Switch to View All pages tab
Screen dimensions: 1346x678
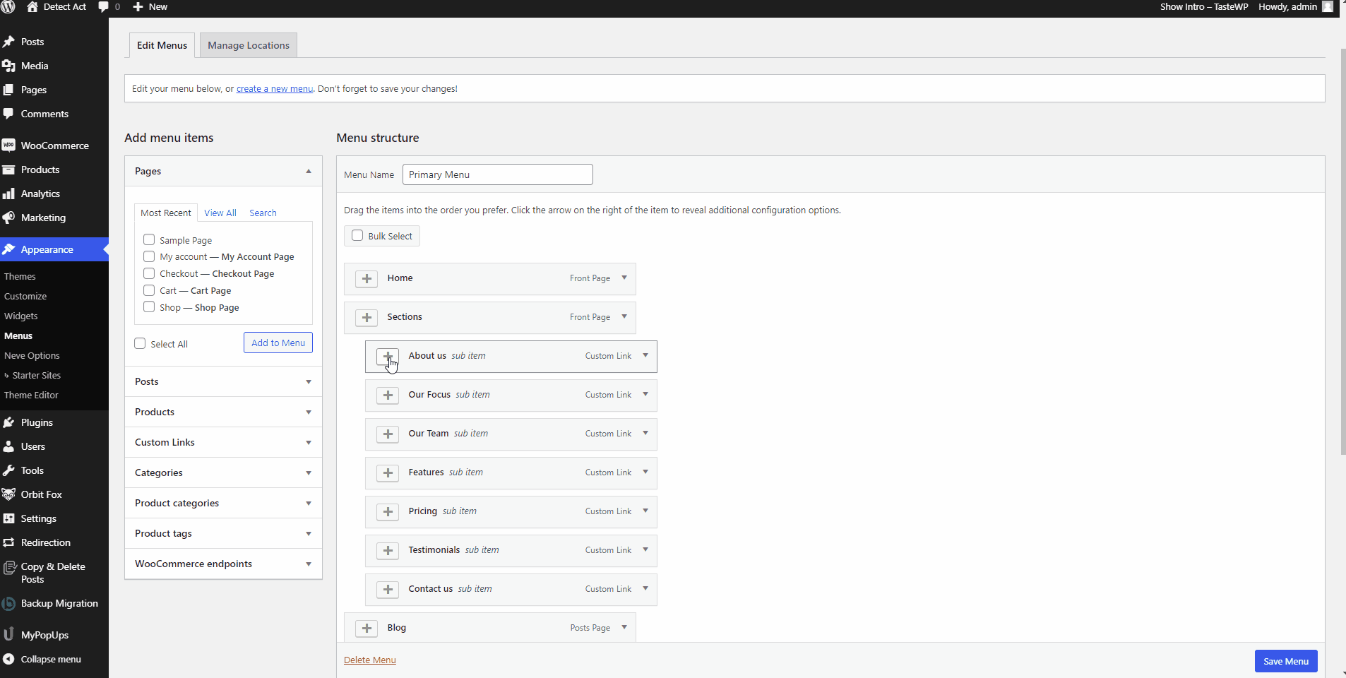click(x=220, y=213)
